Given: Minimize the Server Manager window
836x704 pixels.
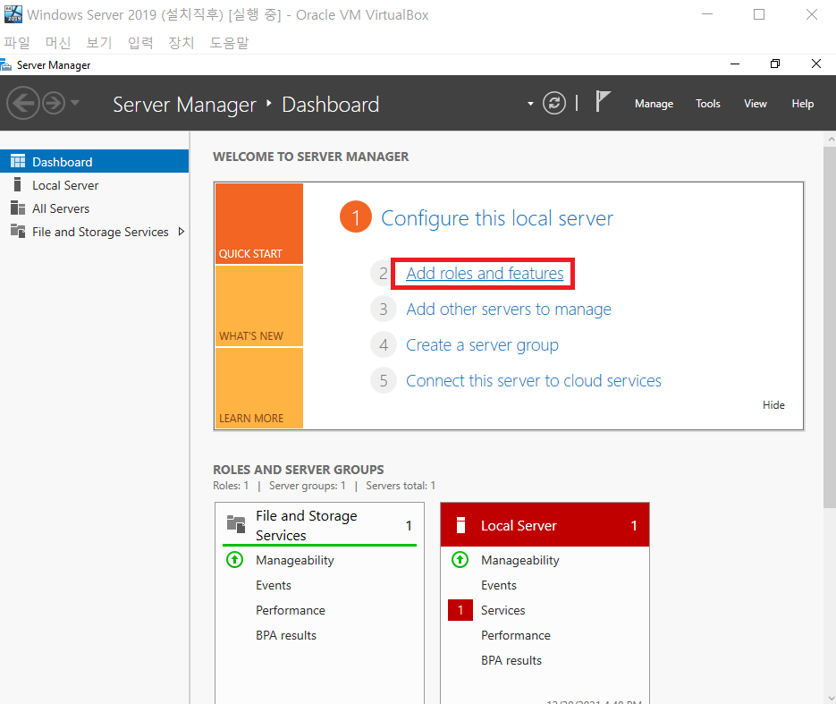Looking at the screenshot, I should [735, 64].
